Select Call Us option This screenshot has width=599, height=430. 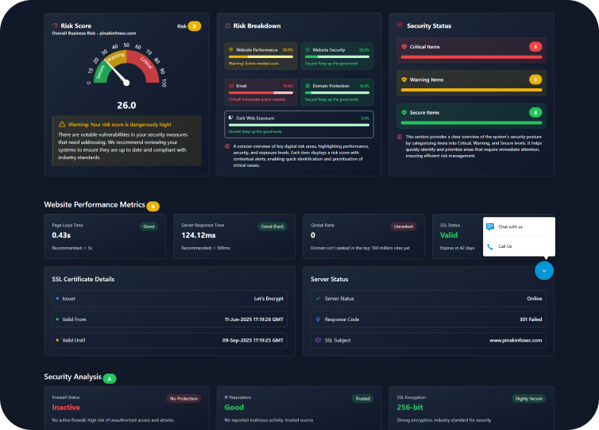pyautogui.click(x=519, y=246)
